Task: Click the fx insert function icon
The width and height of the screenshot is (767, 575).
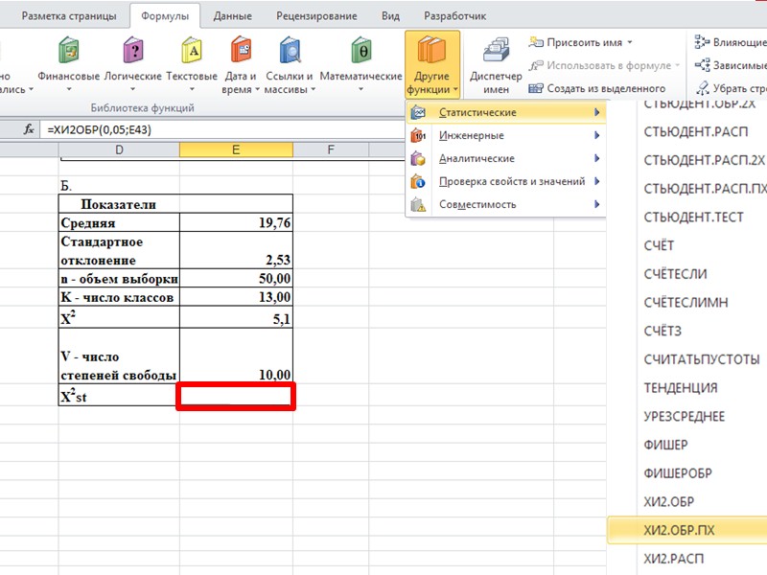Action: coord(29,129)
